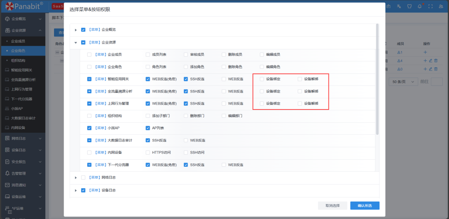The height and width of the screenshot is (219, 449).
Task: Toggle fullscreen mode icon in header
Action: [x=430, y=6]
